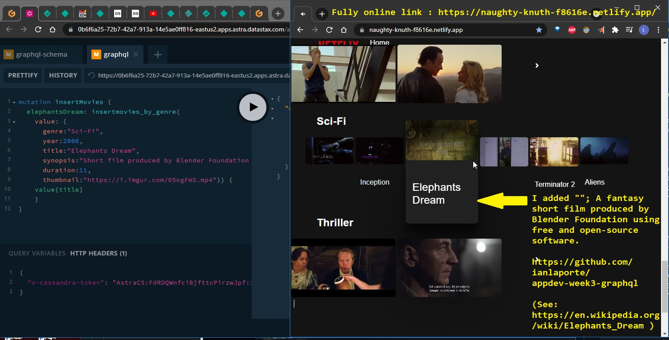
Task: Open the media control playlist icon
Action: click(x=629, y=30)
